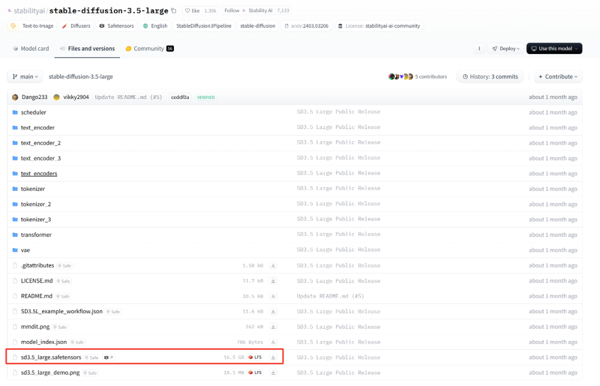Switch to the Model card tab
This screenshot has width=600, height=386.
click(x=31, y=48)
